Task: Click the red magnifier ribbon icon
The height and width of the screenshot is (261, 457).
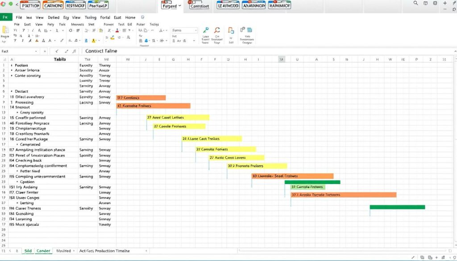Action: pos(217,30)
